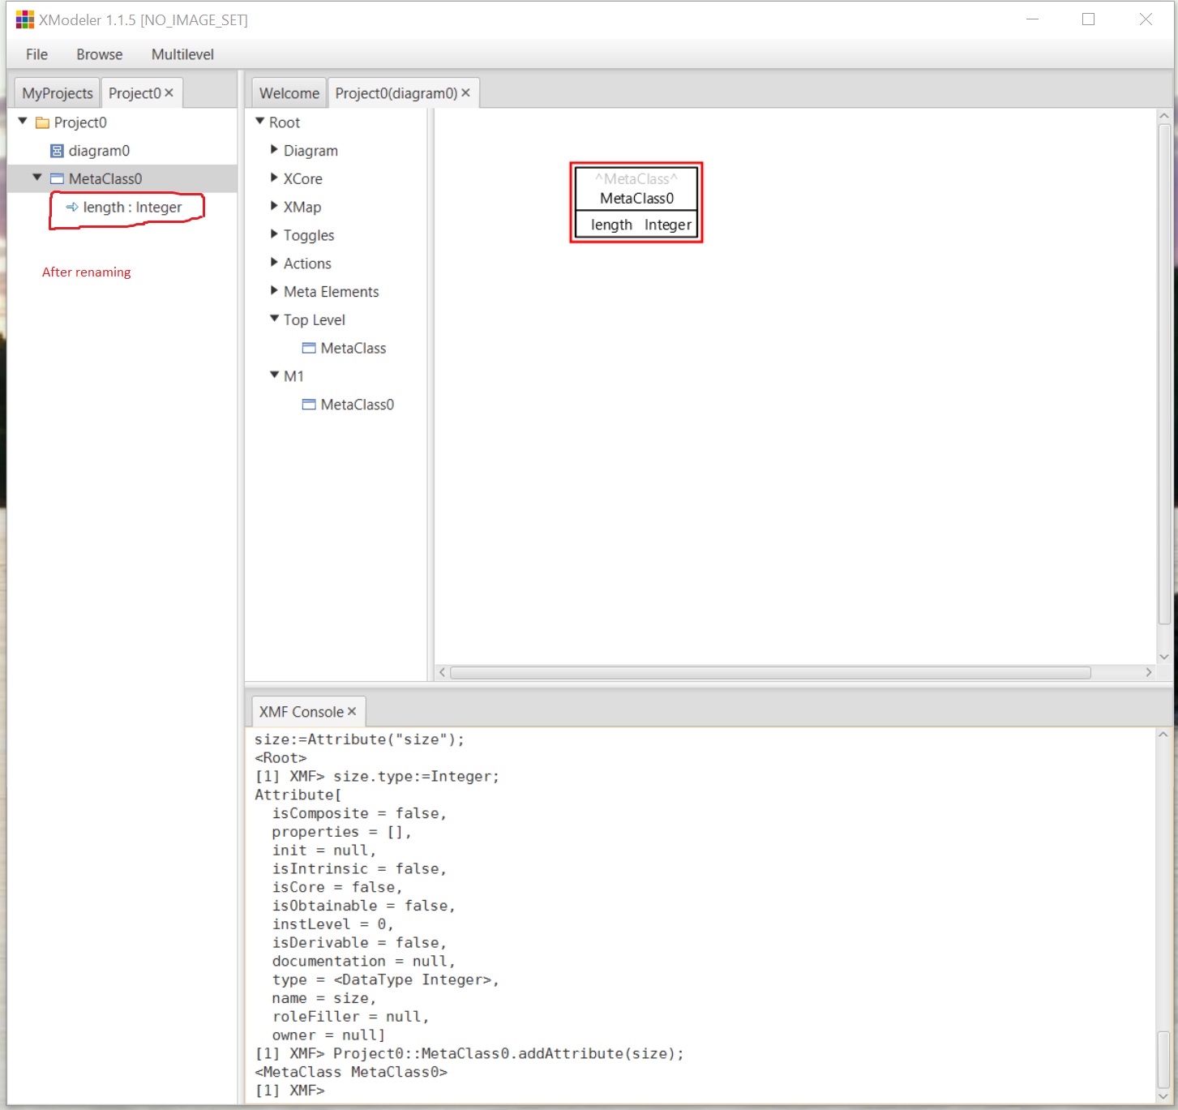Screen dimensions: 1178x1110
Task: Expand the XCore tree node
Action: pyautogui.click(x=273, y=178)
